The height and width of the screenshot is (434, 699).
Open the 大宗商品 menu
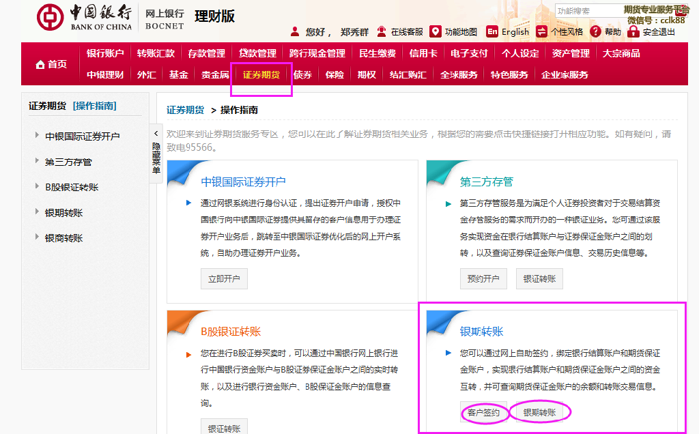(x=621, y=53)
